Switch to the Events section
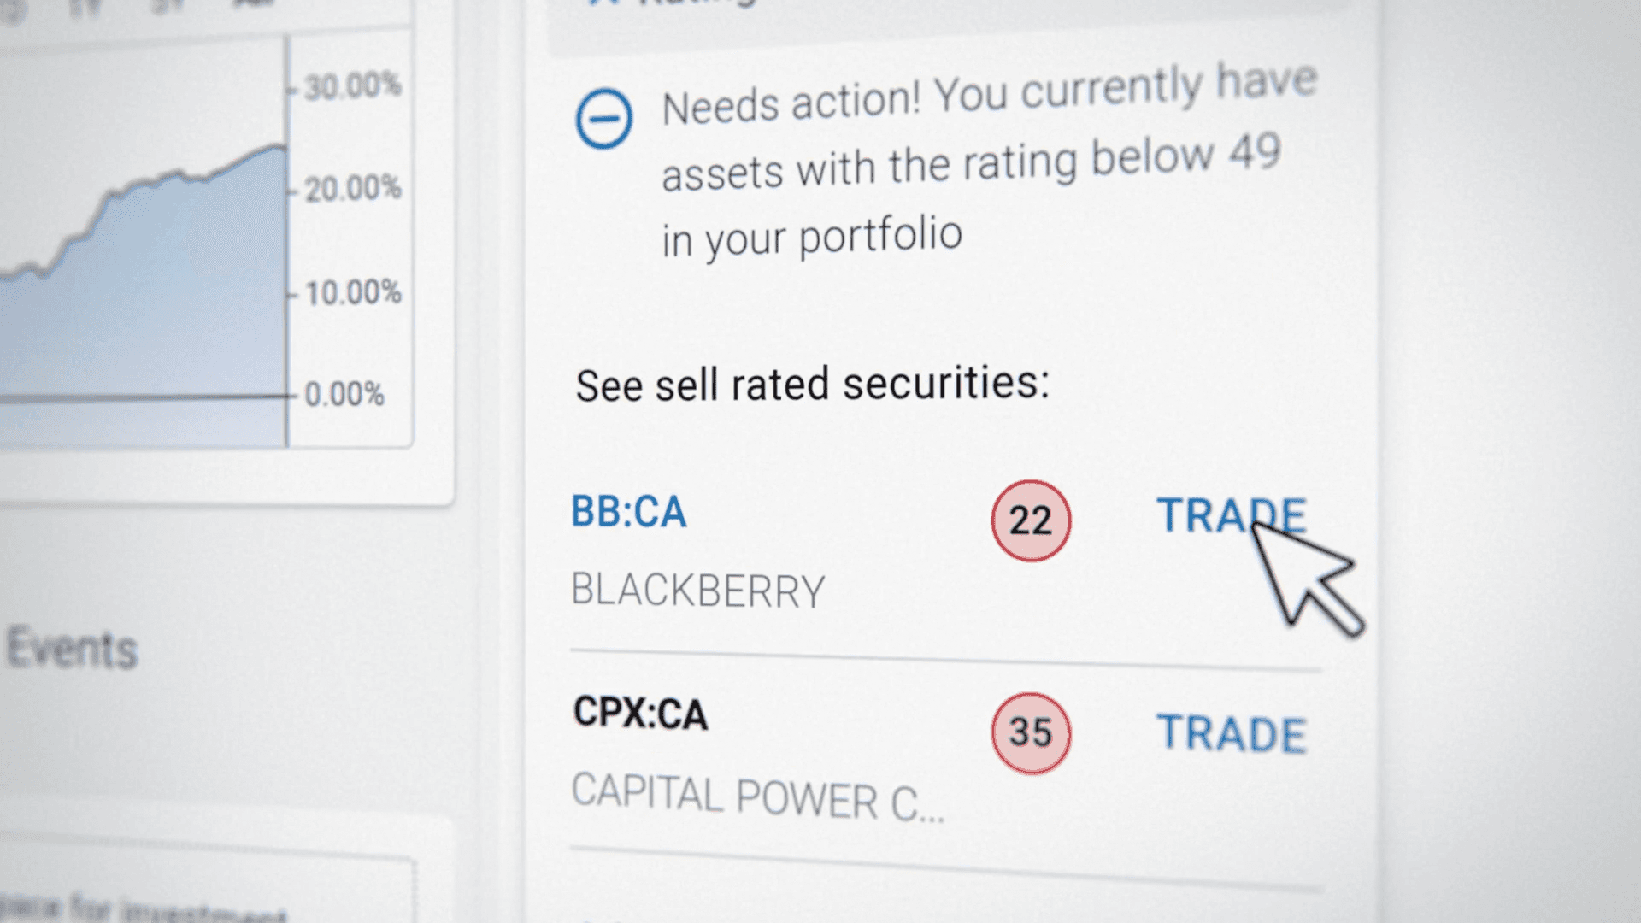The height and width of the screenshot is (923, 1641). tap(73, 650)
